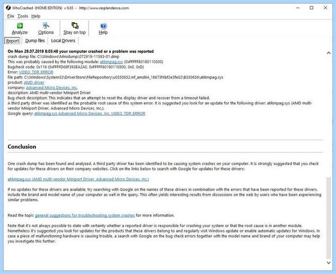Open general suggestions for troubleshooting system crashes
336x274 pixels.
85,215
